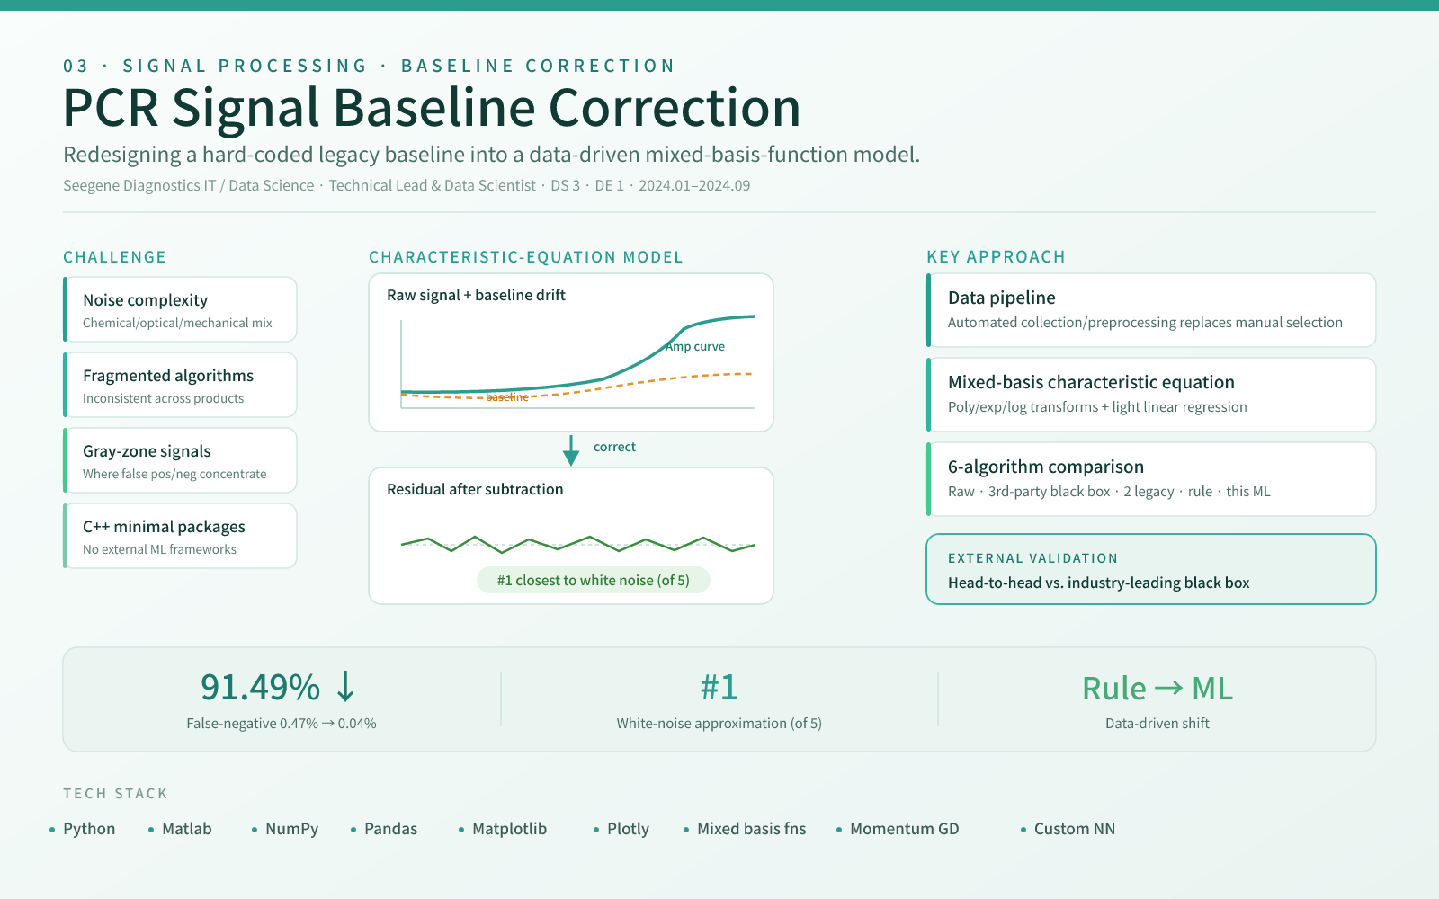
Task: Click the 6-algorithm comparison card
Action: [1151, 479]
